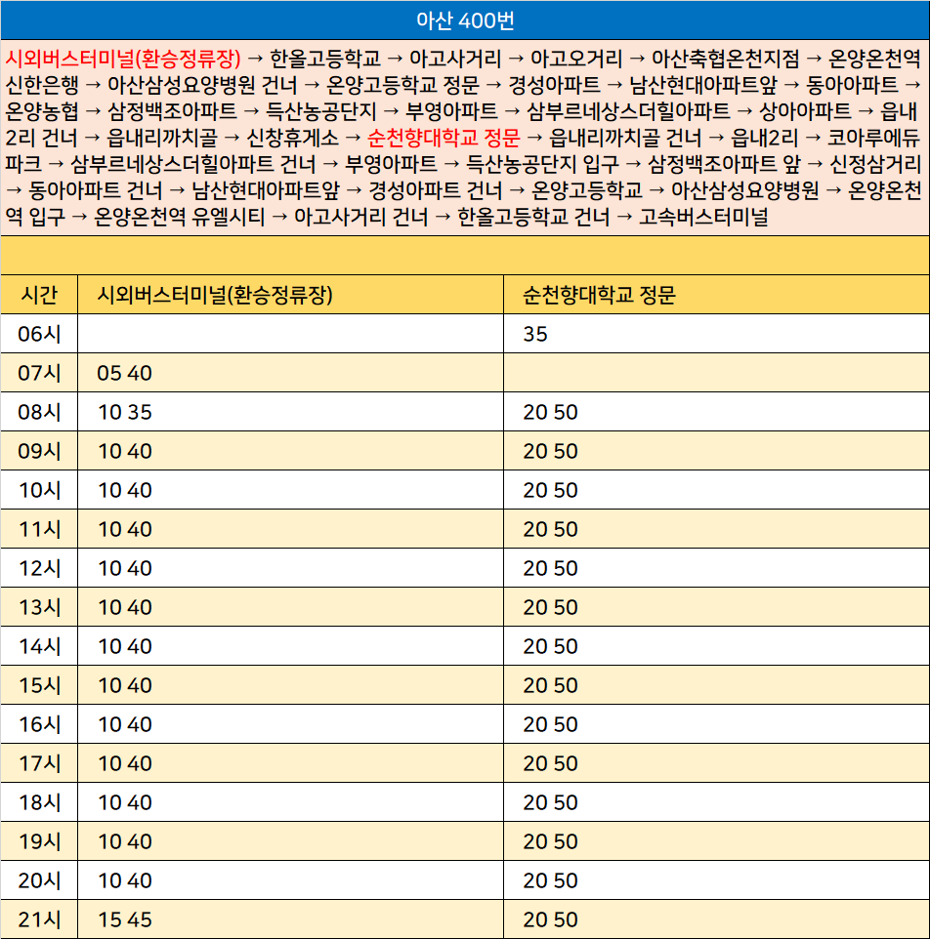930x939 pixels.
Task: Select the 06시 row label
Action: pos(39,334)
